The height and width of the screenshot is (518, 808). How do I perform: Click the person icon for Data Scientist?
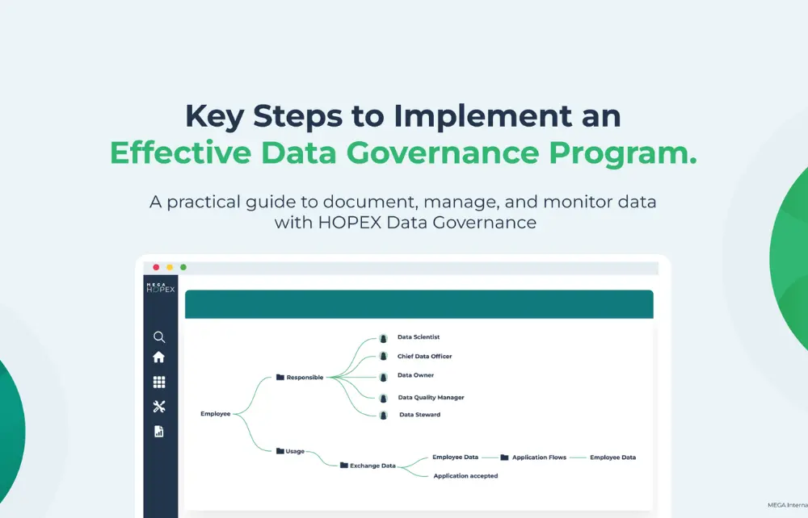point(383,338)
